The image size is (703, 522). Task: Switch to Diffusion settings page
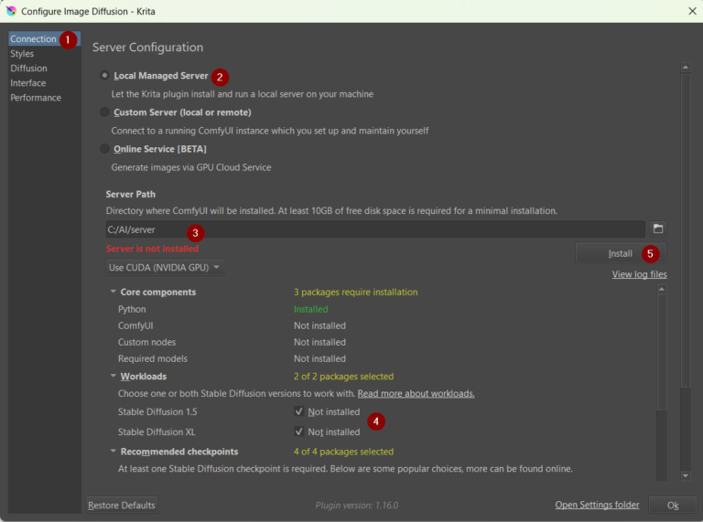[x=28, y=69]
